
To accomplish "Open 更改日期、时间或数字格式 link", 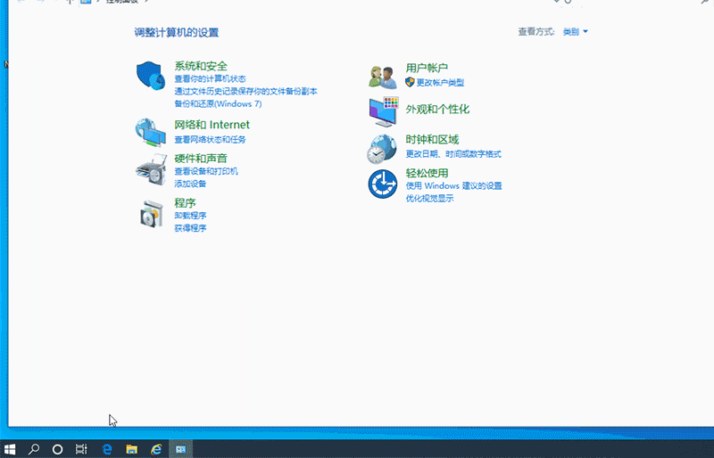I will [453, 154].
